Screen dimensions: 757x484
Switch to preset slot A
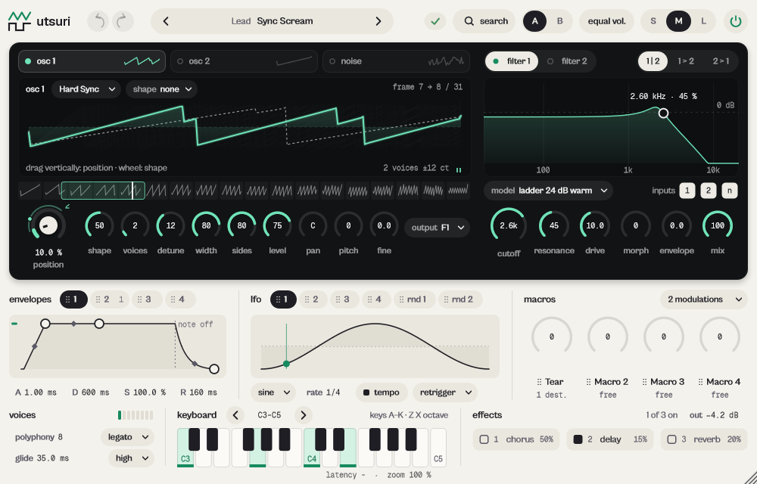[535, 21]
